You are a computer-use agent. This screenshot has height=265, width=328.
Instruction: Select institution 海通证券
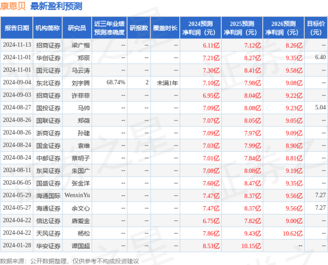click(x=48, y=208)
